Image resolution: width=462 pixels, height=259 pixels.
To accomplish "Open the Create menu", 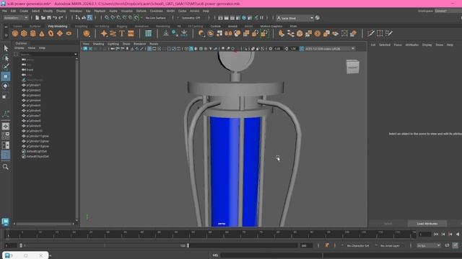I will click(24, 11).
